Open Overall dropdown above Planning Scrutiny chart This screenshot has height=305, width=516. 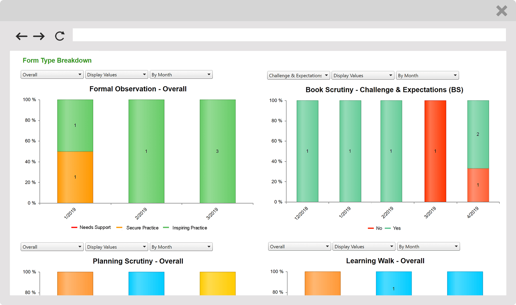click(x=52, y=247)
